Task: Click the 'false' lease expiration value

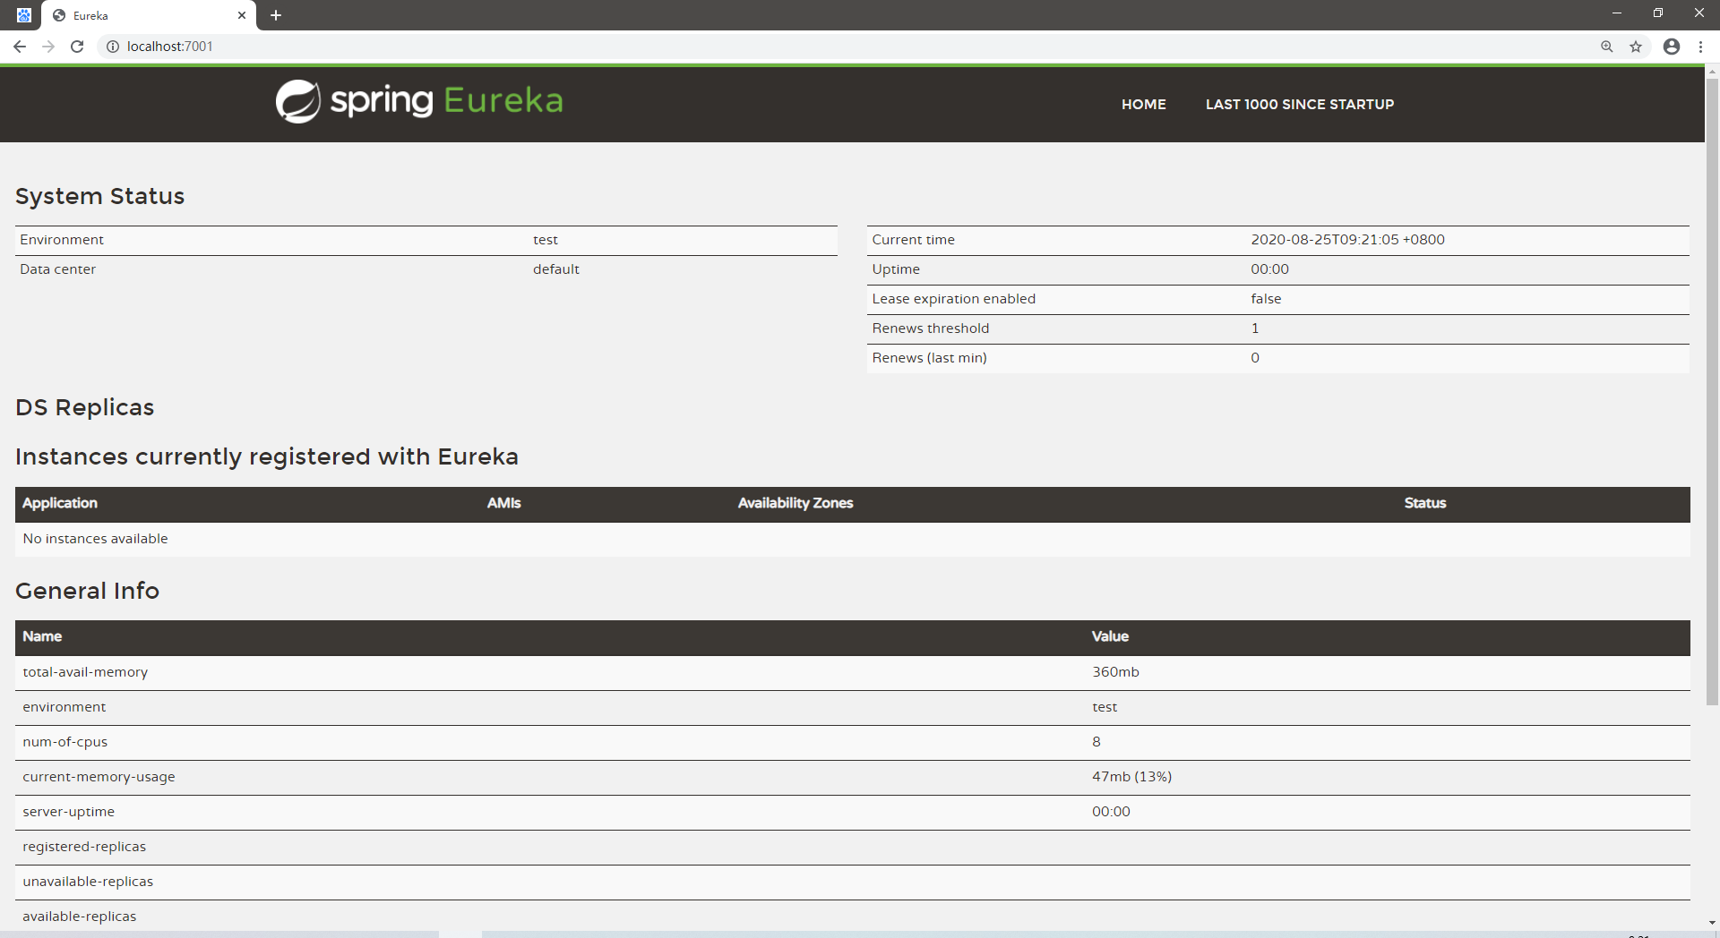Action: 1266,299
